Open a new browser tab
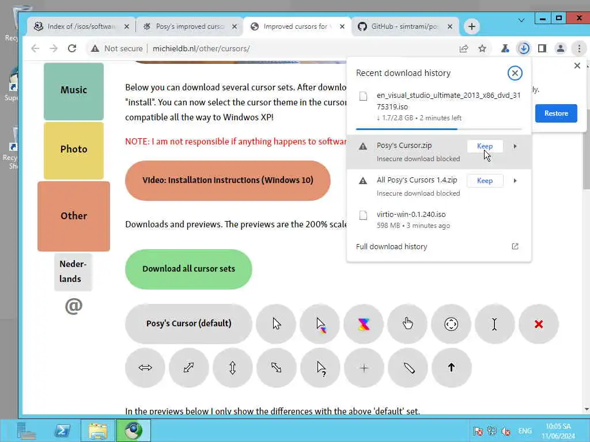Image resolution: width=590 pixels, height=442 pixels. [471, 26]
